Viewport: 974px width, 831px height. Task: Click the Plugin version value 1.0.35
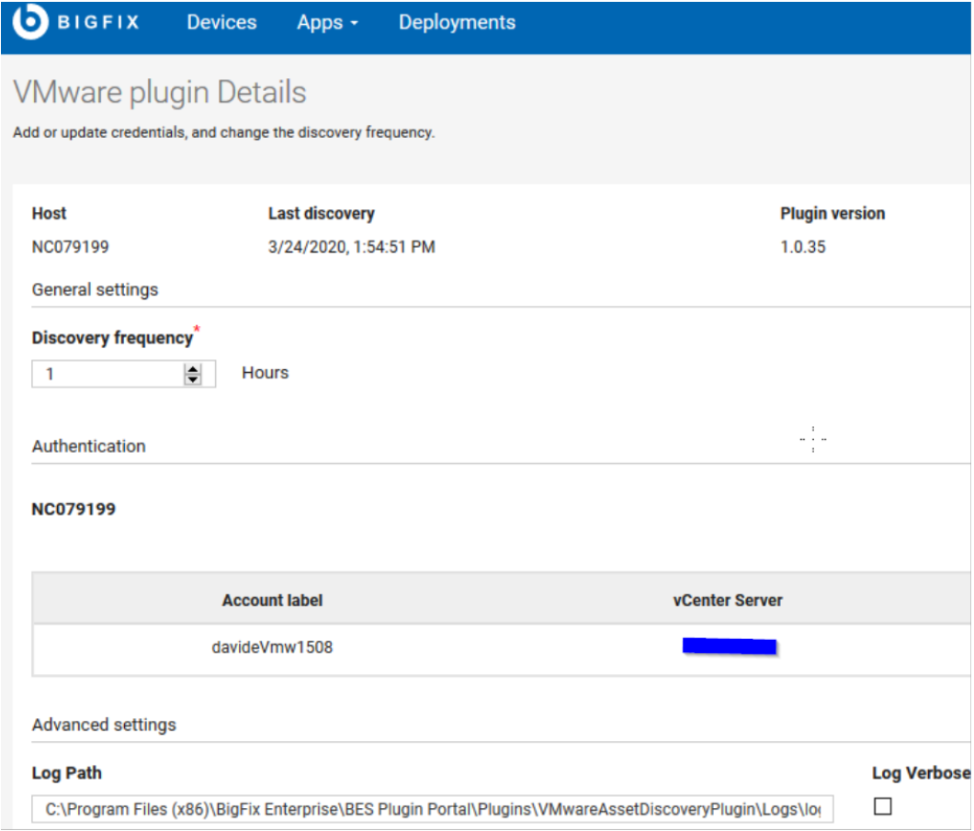click(x=802, y=247)
